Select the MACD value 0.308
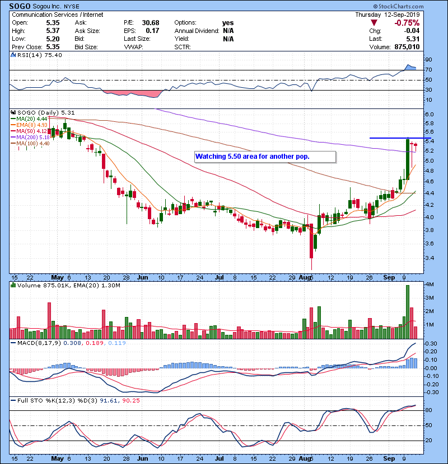448x464 pixels. click(72, 343)
